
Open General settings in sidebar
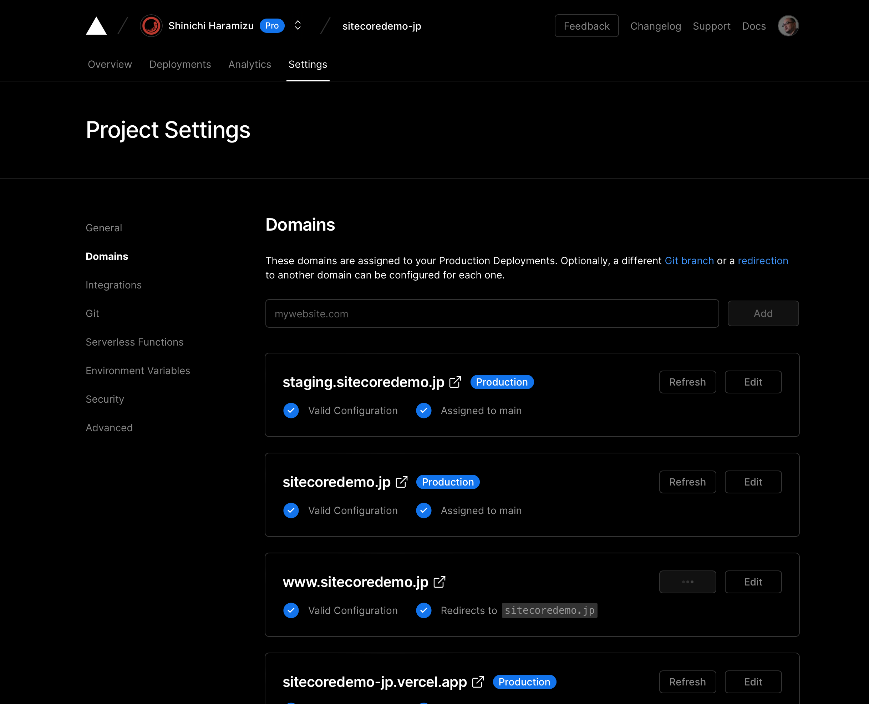(x=104, y=228)
